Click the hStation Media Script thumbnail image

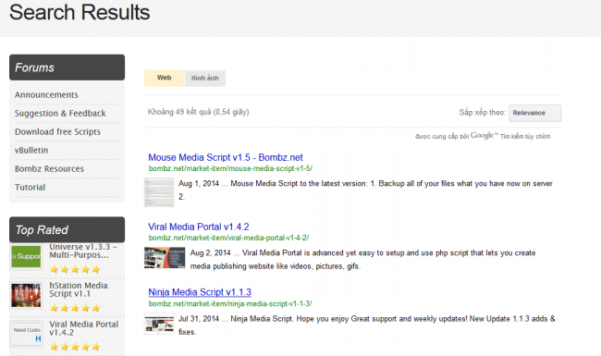[26, 295]
